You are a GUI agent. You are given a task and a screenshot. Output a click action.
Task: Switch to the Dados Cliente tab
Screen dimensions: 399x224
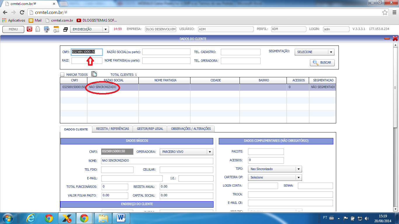76,129
